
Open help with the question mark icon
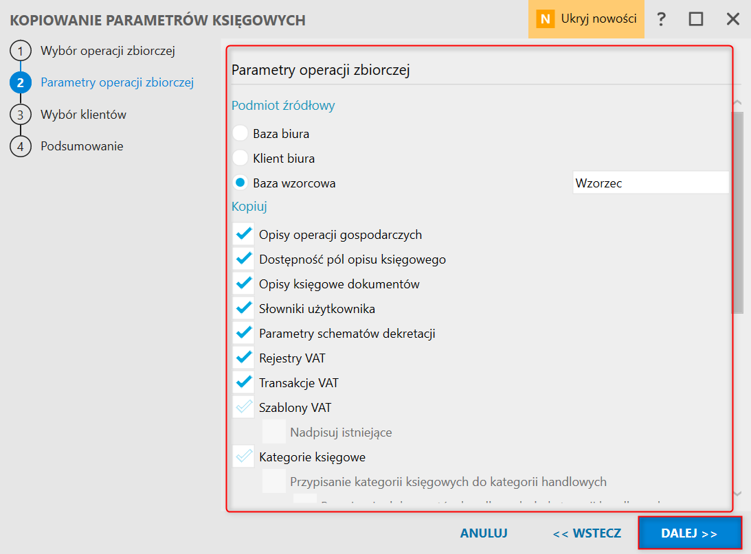click(x=661, y=19)
